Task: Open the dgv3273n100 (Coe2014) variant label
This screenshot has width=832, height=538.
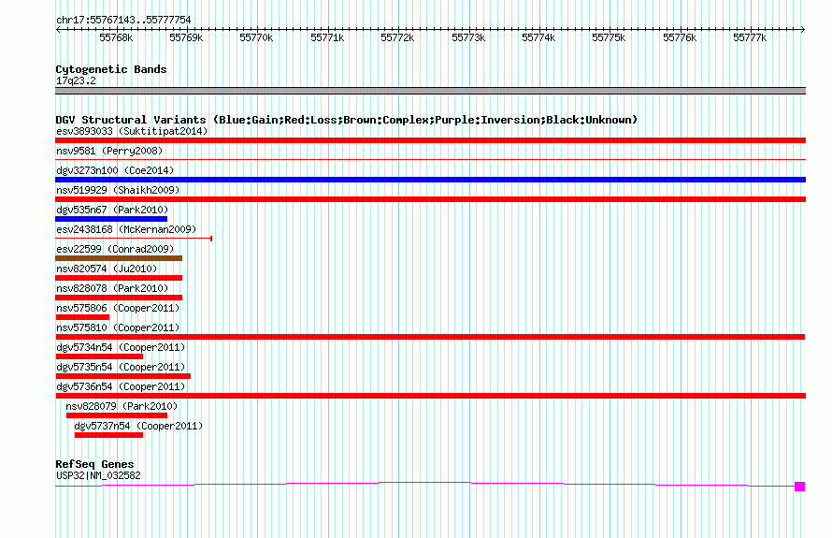Action: pos(115,170)
